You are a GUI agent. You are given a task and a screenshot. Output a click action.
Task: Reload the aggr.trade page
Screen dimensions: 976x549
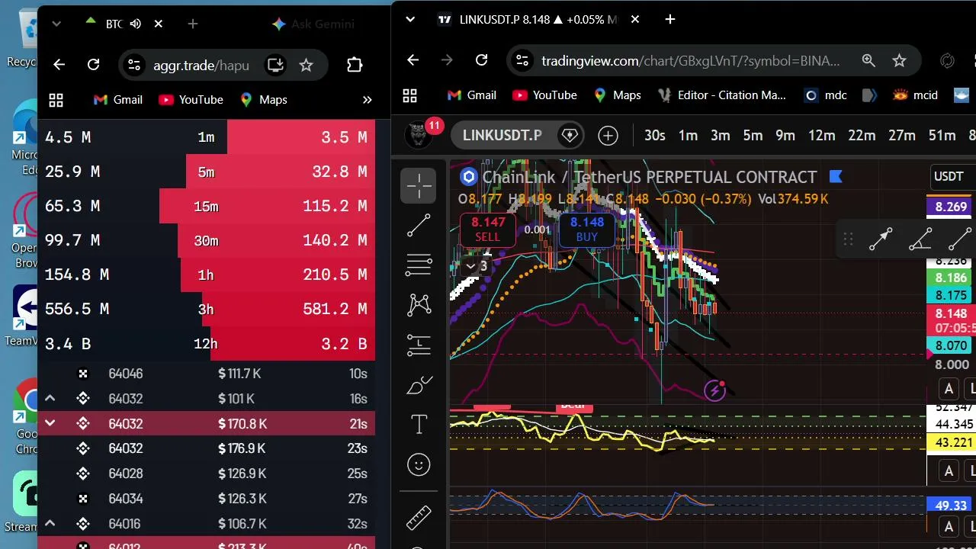93,65
